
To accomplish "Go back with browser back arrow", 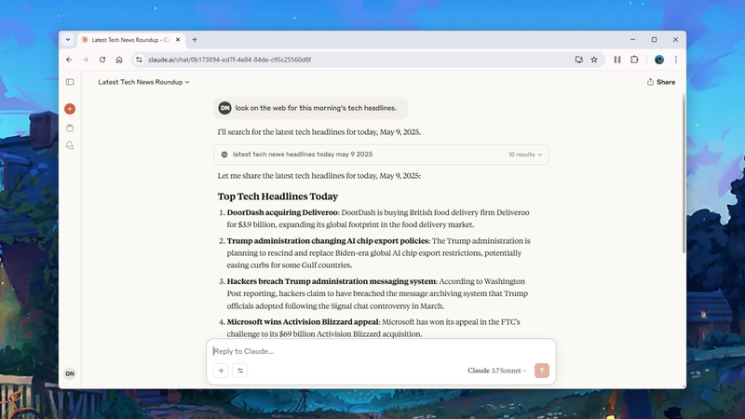I will tap(69, 60).
